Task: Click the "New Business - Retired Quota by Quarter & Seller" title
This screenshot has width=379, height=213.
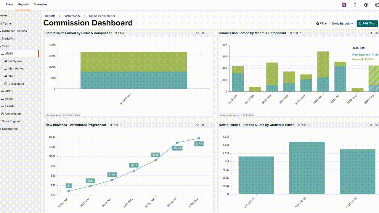Action: tap(256, 125)
